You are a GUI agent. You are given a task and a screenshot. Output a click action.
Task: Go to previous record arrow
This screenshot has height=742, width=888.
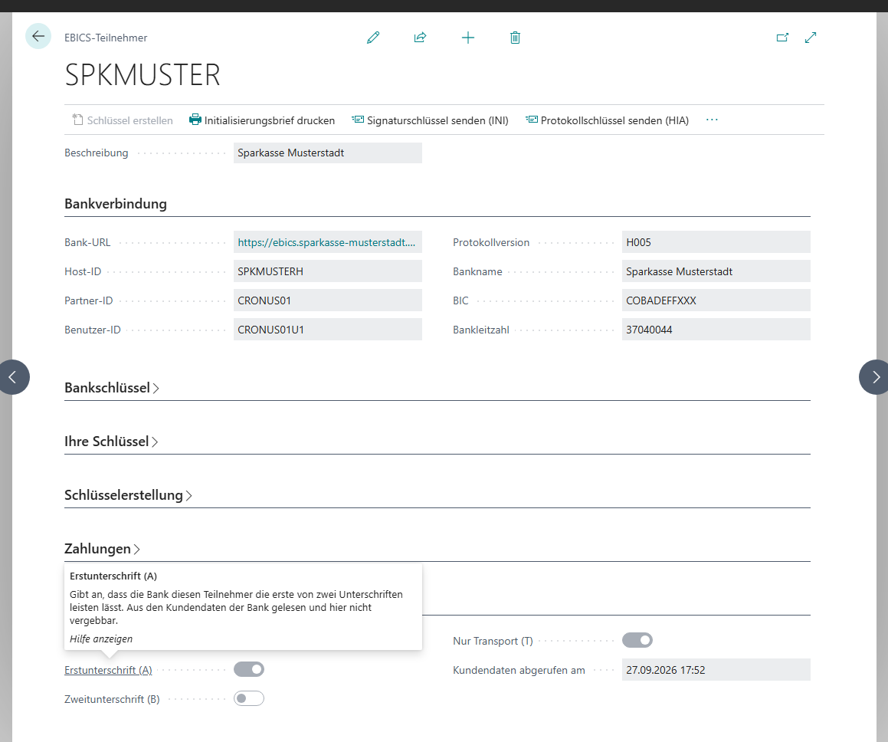12,377
